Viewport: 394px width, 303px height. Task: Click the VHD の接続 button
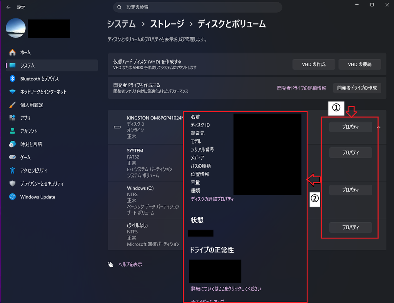[360, 64]
